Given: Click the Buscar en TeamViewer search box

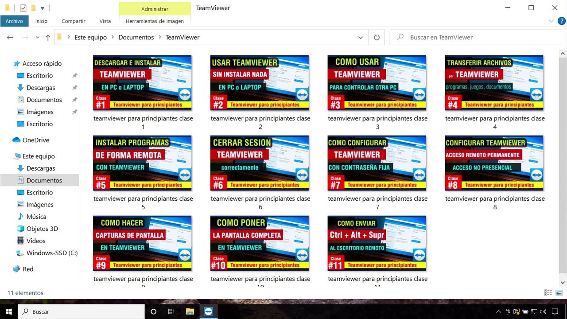Looking at the screenshot, I should [476, 37].
